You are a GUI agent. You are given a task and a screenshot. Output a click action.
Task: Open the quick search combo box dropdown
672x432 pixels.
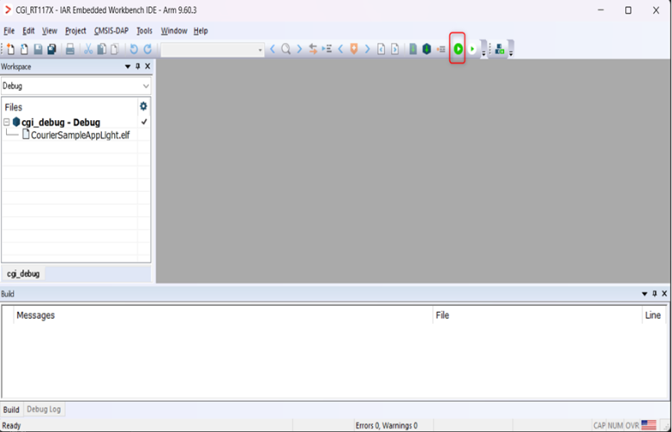(259, 50)
